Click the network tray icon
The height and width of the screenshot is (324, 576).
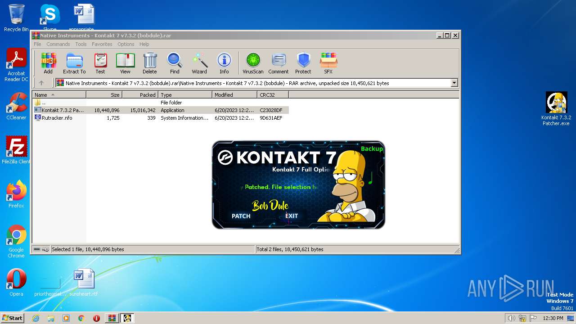pyautogui.click(x=522, y=318)
